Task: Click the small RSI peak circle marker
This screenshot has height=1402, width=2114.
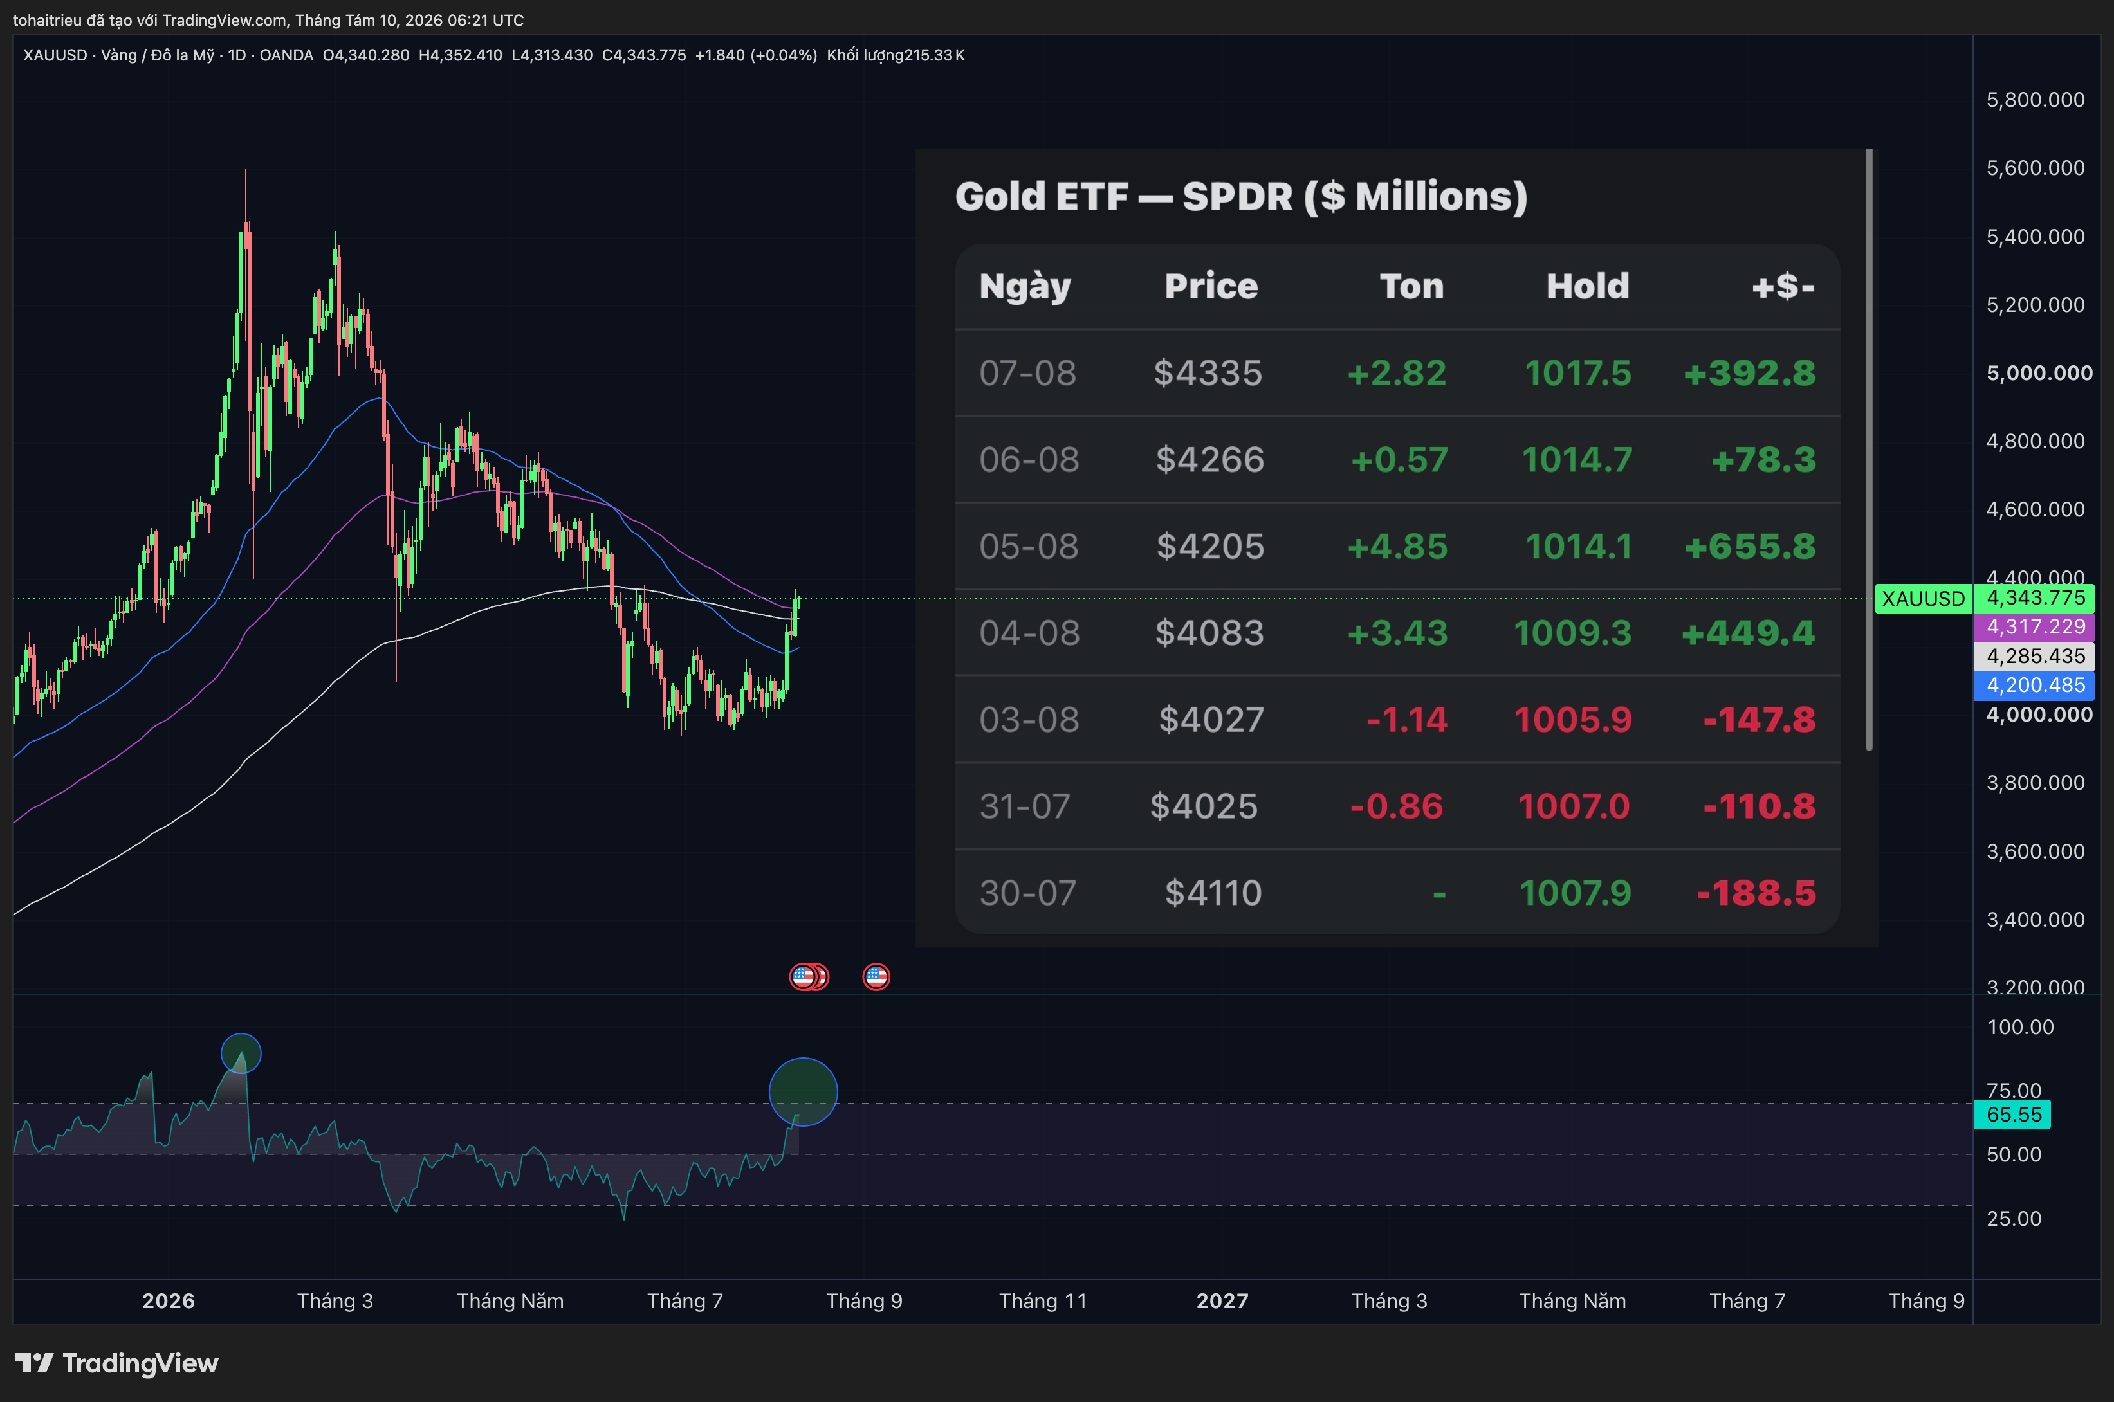Action: pyautogui.click(x=241, y=1053)
